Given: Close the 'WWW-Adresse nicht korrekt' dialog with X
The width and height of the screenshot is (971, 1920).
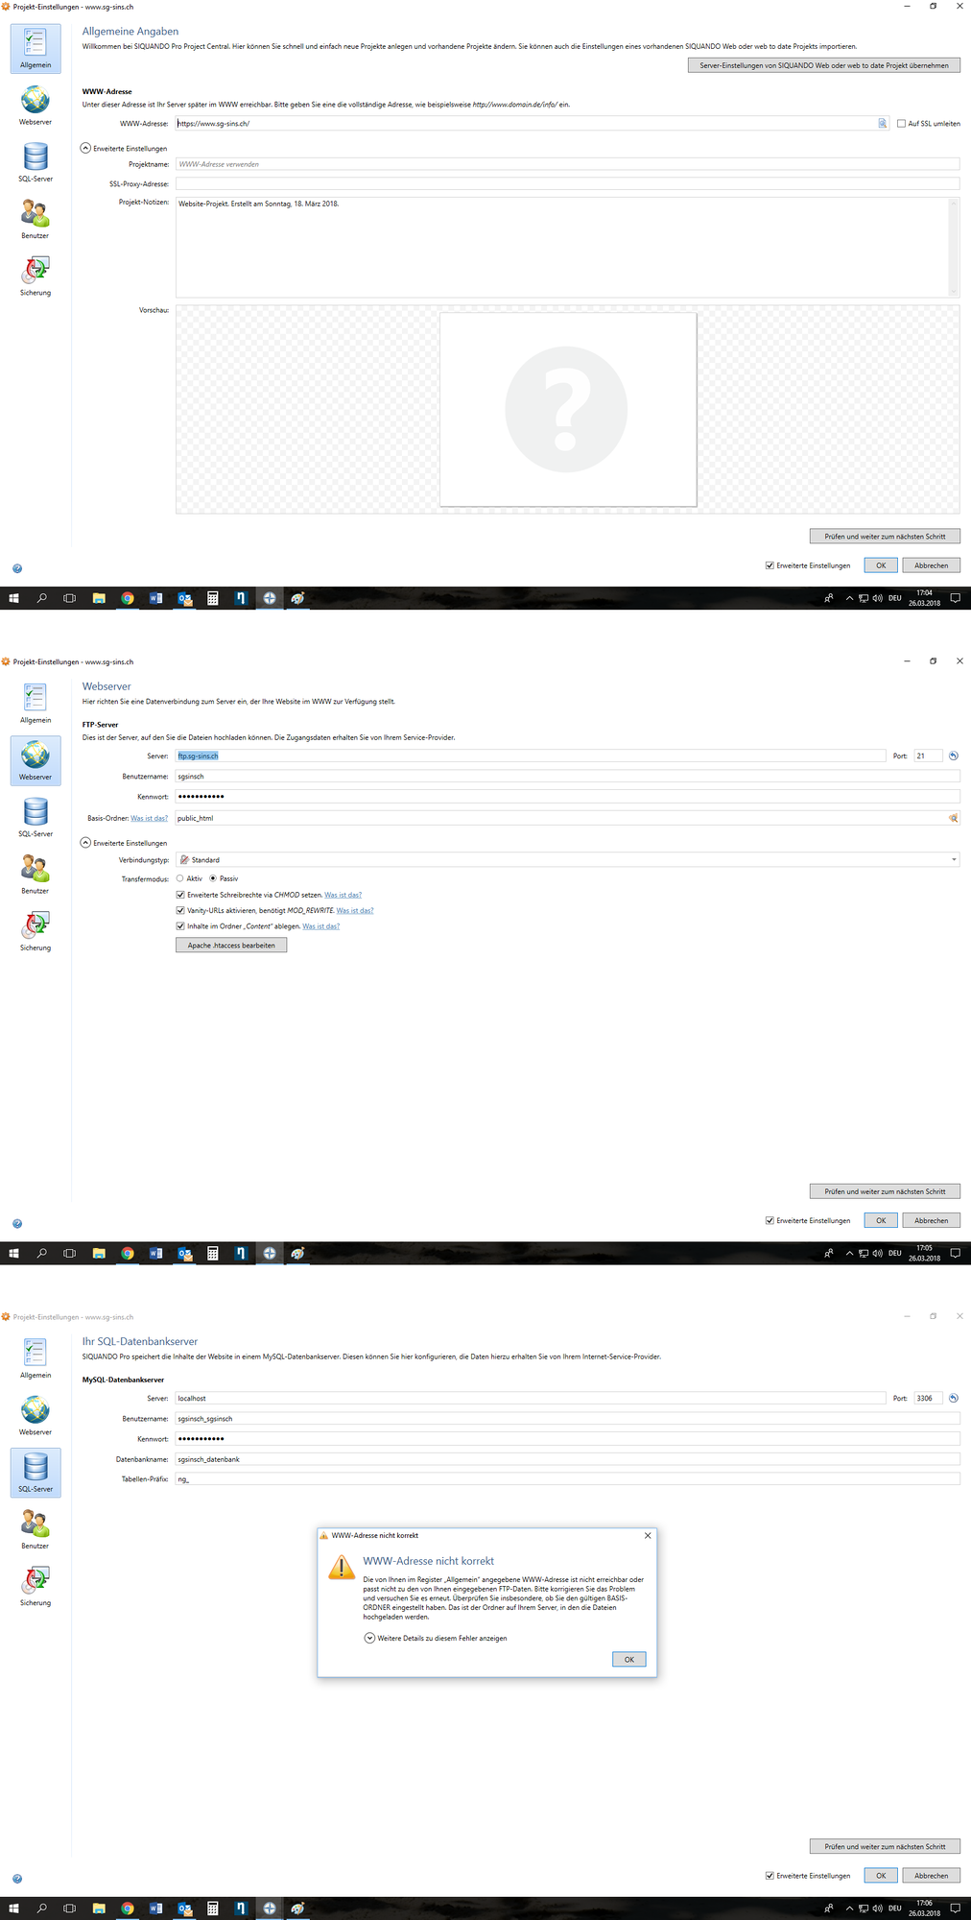Looking at the screenshot, I should (648, 1536).
